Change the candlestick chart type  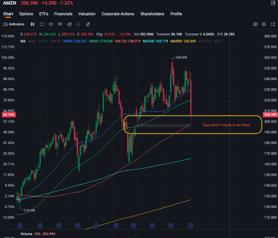pos(32,24)
